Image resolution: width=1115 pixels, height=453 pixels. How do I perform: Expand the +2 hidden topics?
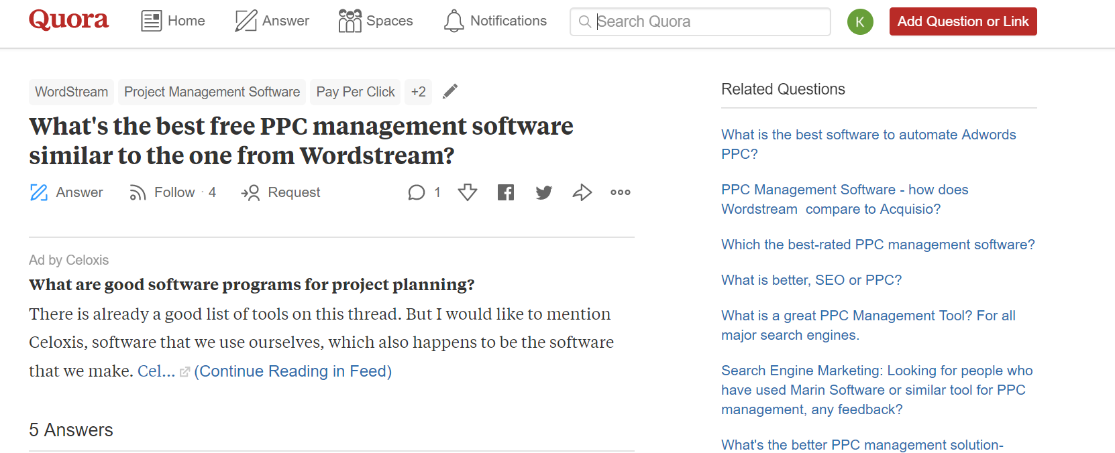point(418,92)
